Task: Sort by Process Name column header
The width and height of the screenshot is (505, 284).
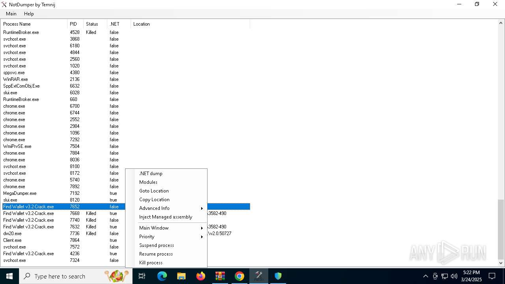Action: click(34, 24)
